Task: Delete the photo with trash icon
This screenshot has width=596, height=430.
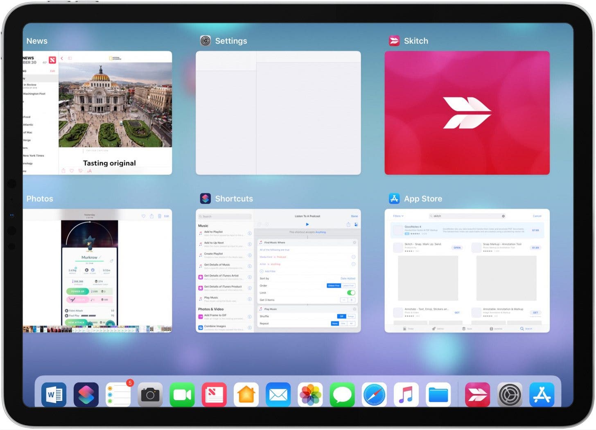Action: click(x=159, y=216)
